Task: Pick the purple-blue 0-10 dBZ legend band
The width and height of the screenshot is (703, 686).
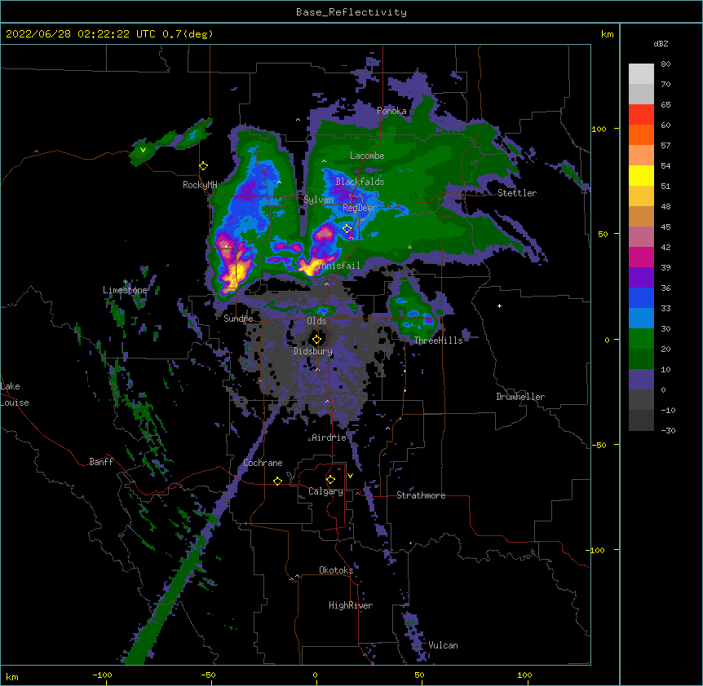Action: pyautogui.click(x=641, y=380)
